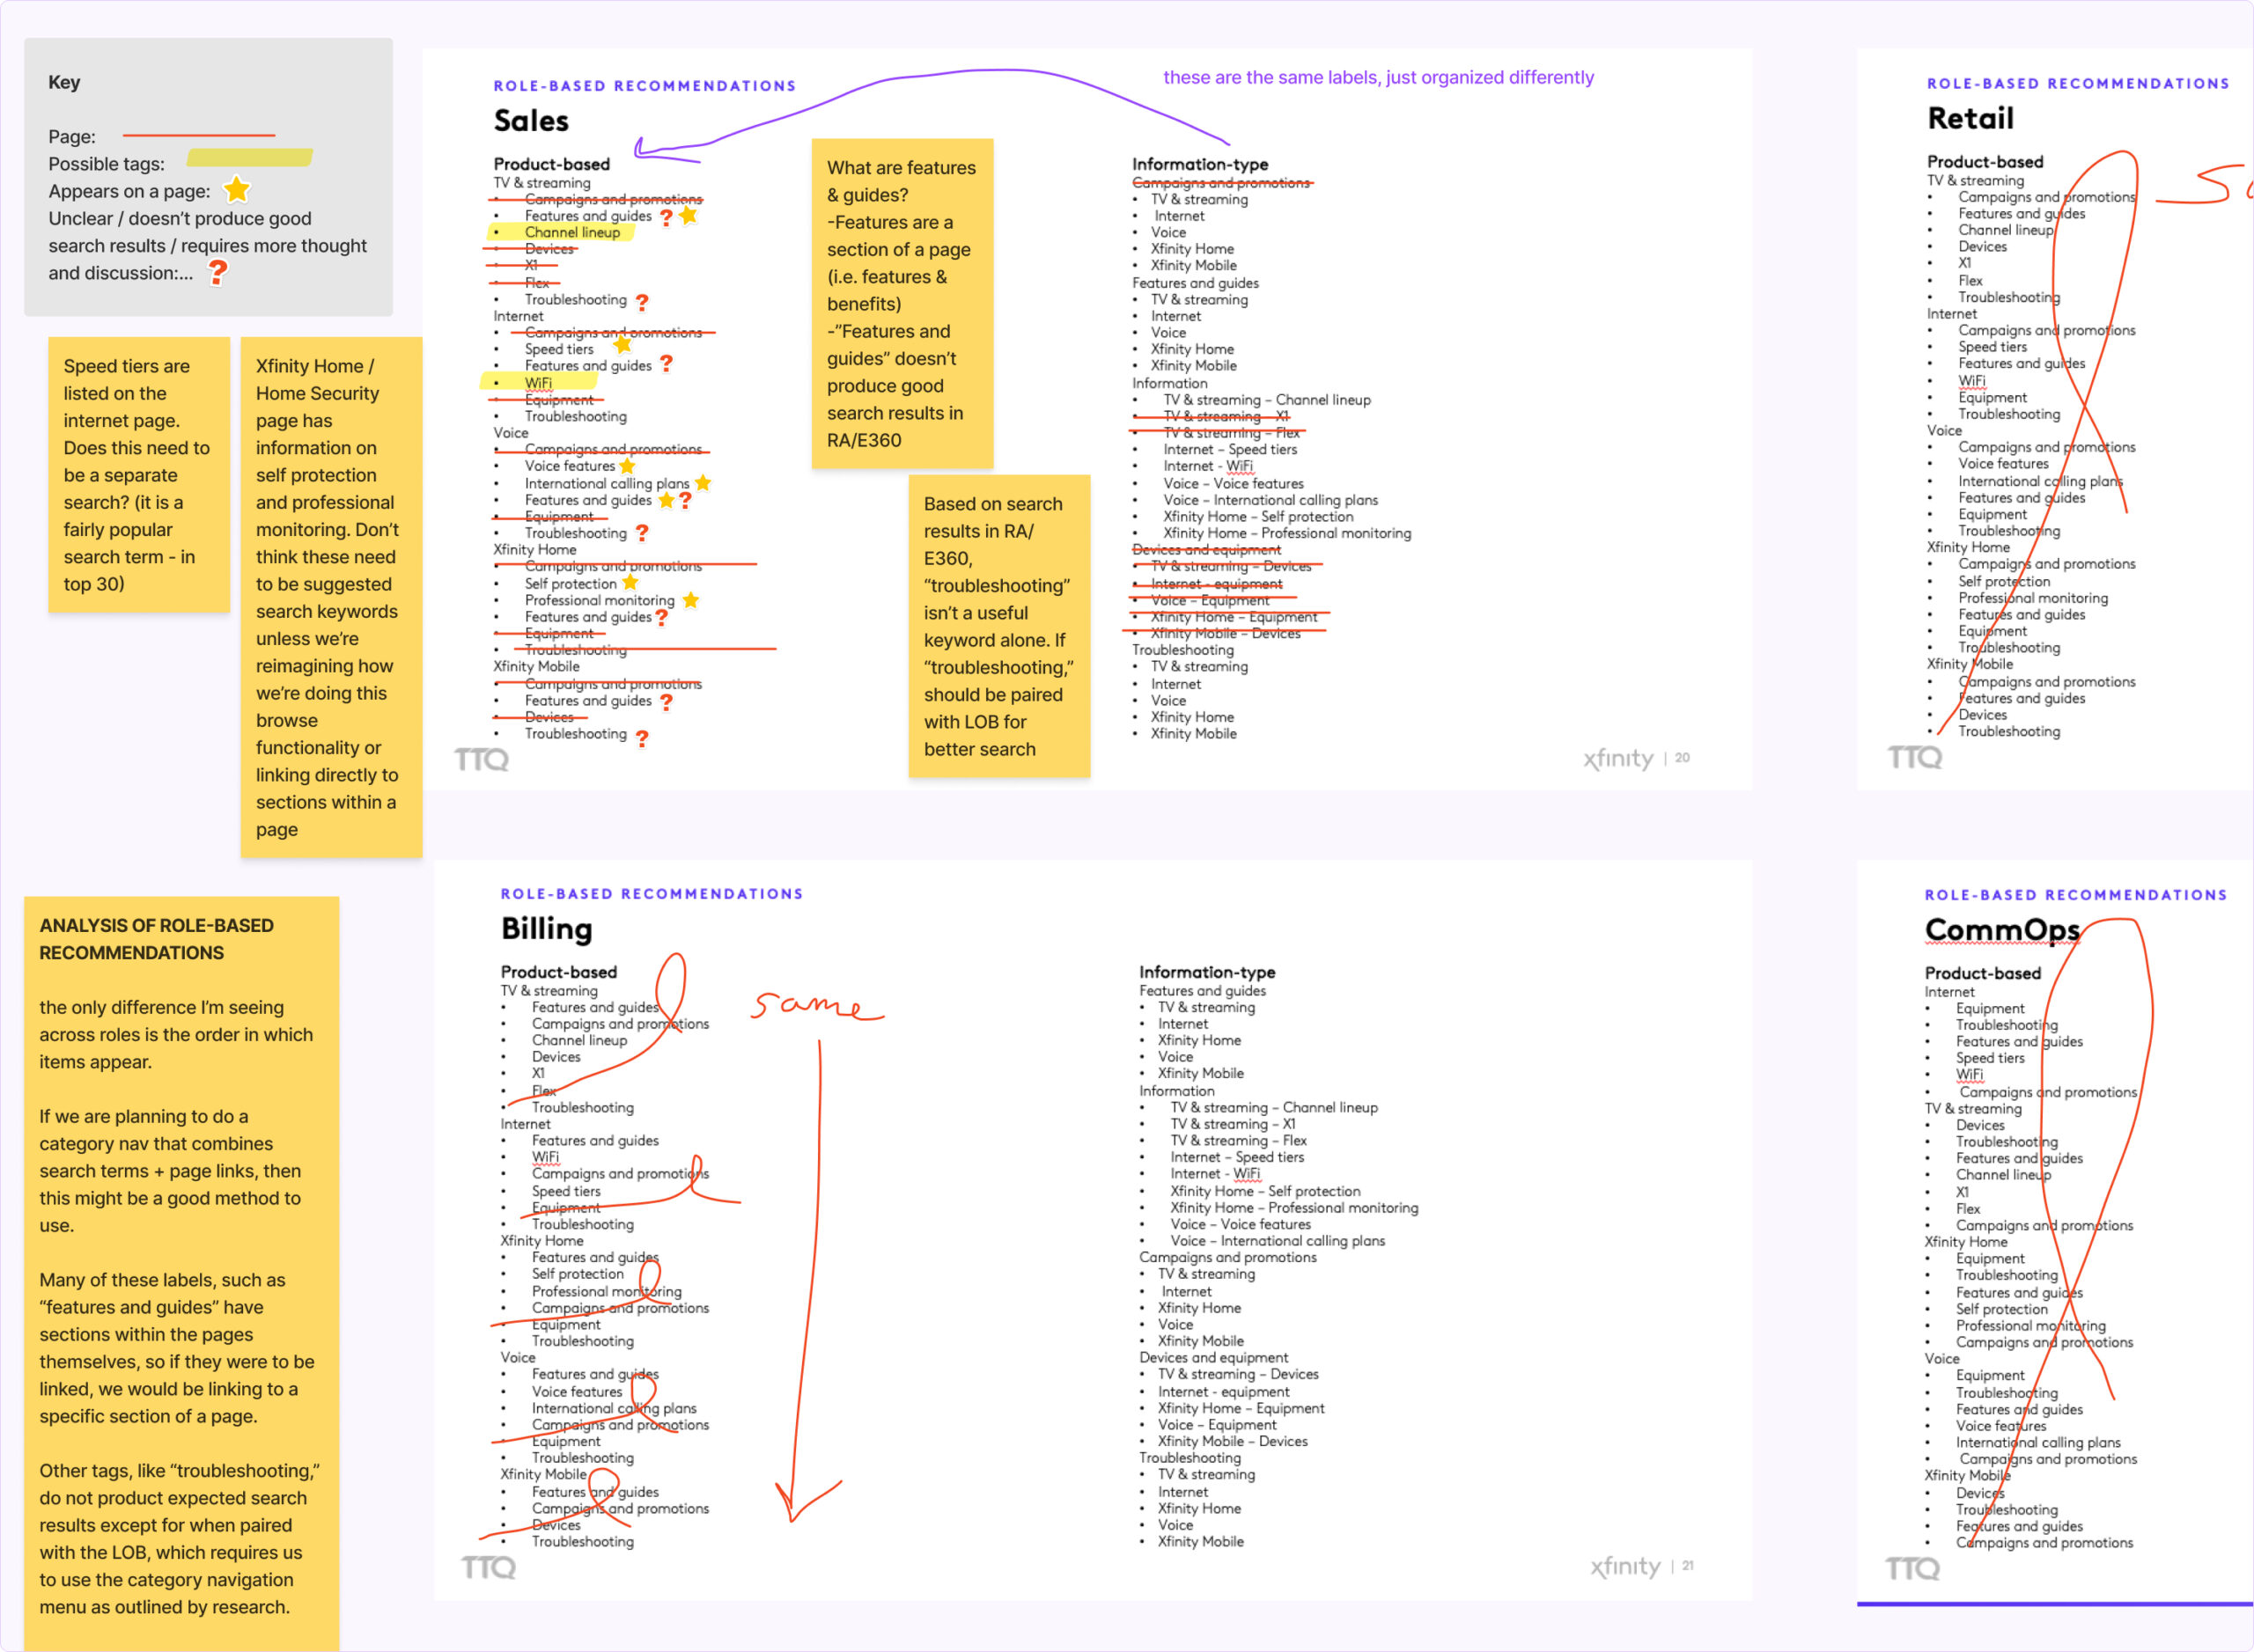2254x1652 pixels.
Task: Click 'Information-type' heading on the Billing slide
Action: pos(1206,972)
